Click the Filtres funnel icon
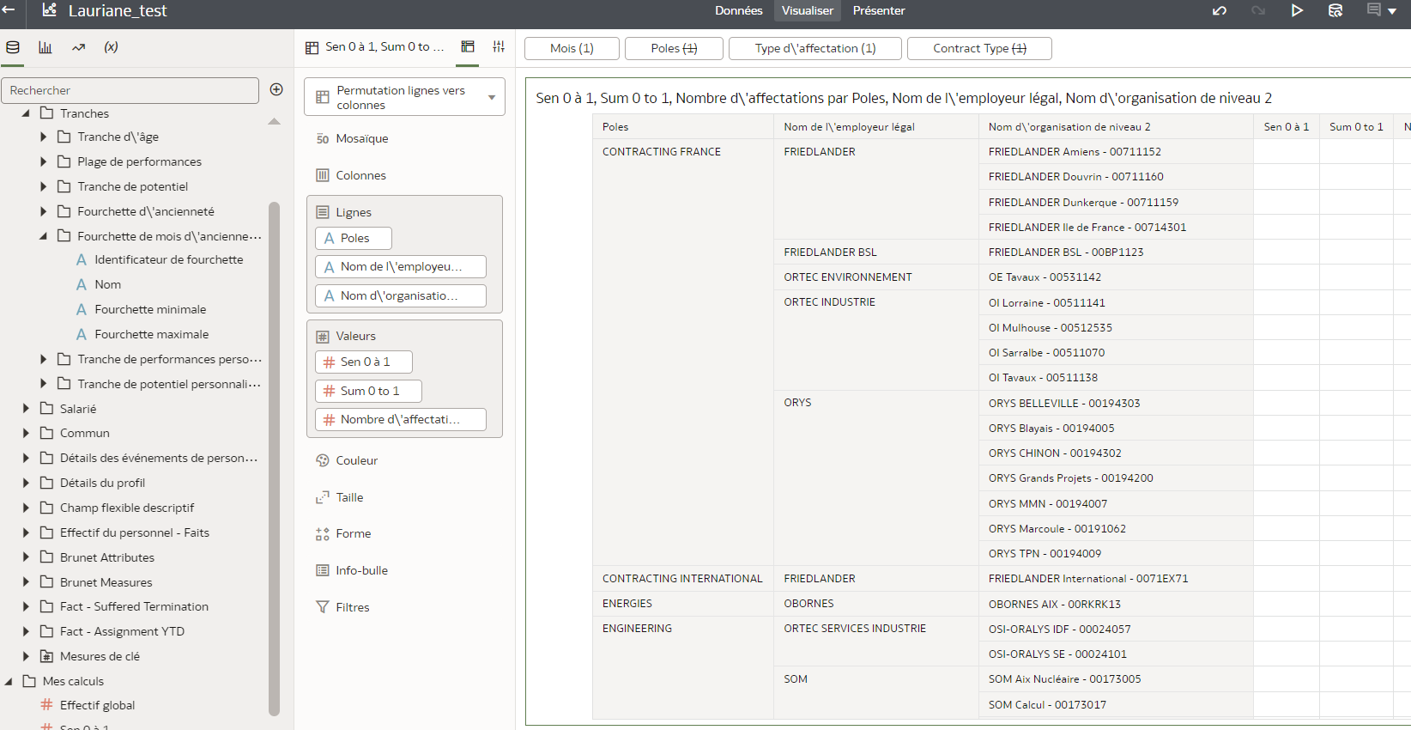1411x730 pixels. click(323, 607)
